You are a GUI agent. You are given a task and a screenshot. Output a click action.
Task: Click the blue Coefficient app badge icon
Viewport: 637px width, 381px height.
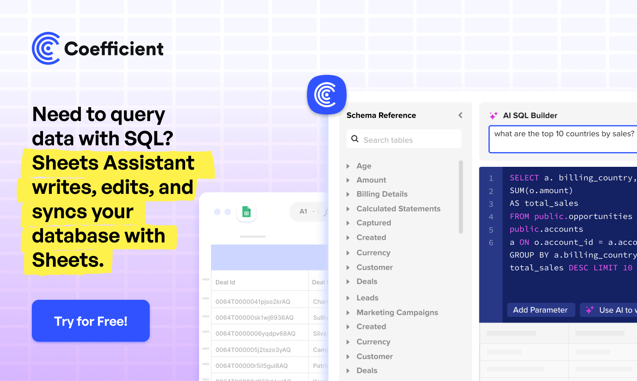pyautogui.click(x=326, y=95)
